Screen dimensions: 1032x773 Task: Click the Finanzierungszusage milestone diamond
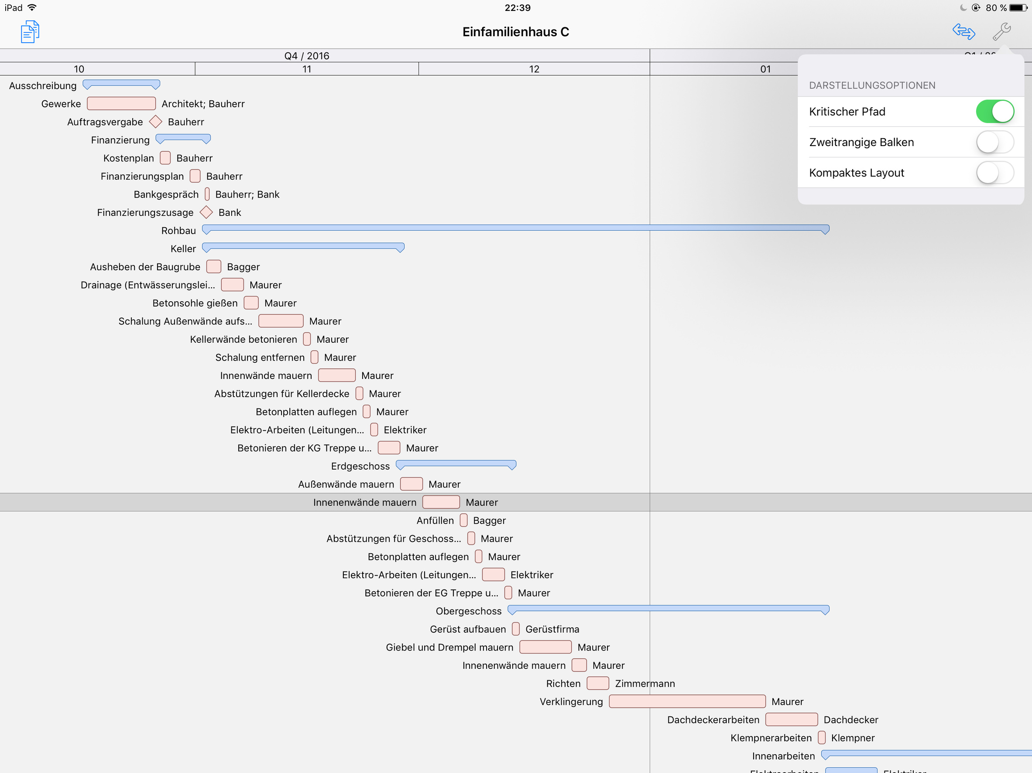(x=206, y=212)
